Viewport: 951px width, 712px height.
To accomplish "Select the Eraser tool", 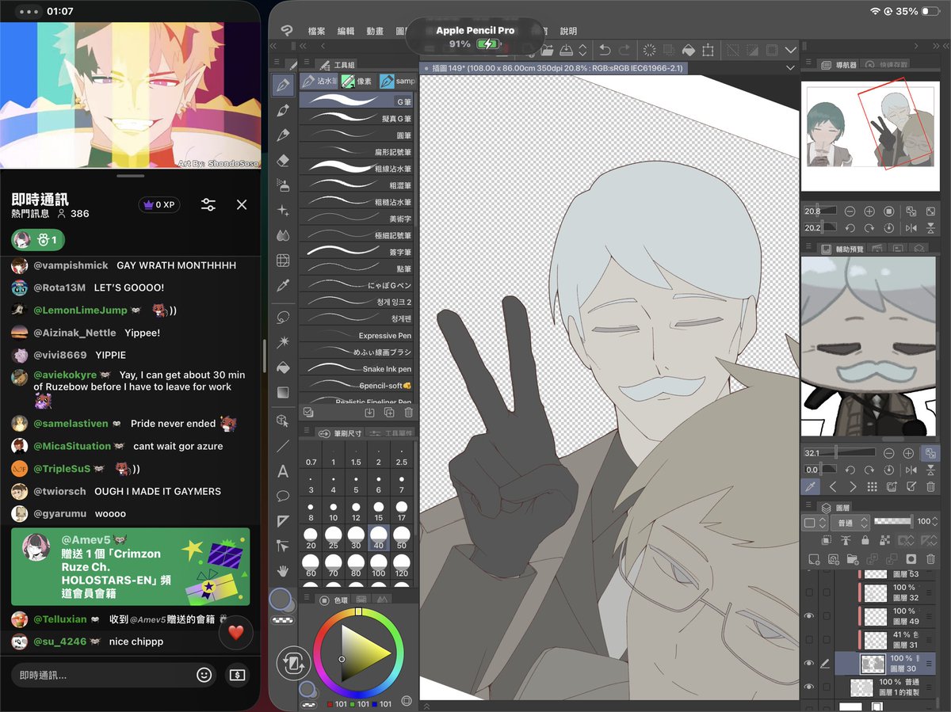I will (x=283, y=161).
